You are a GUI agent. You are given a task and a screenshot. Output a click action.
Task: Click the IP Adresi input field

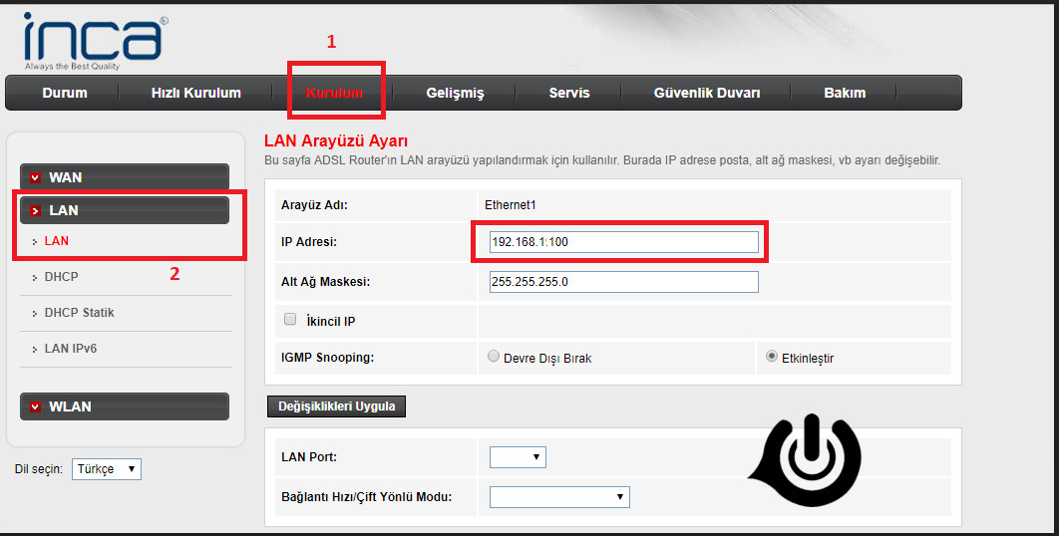[x=624, y=242]
